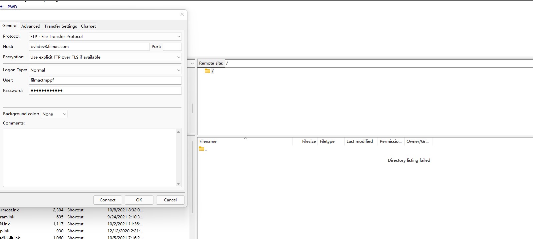
Task: Select the local file ending in p.lnk
Action: tap(5, 231)
